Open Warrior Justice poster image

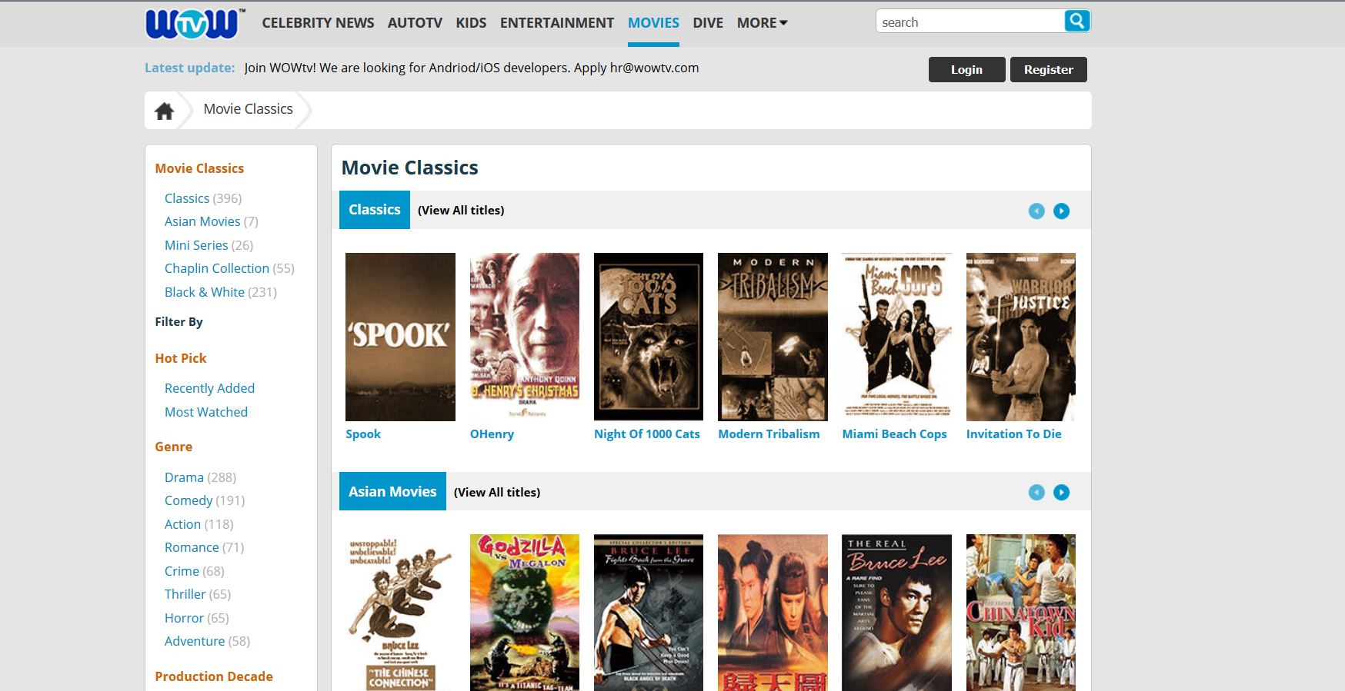[1021, 337]
